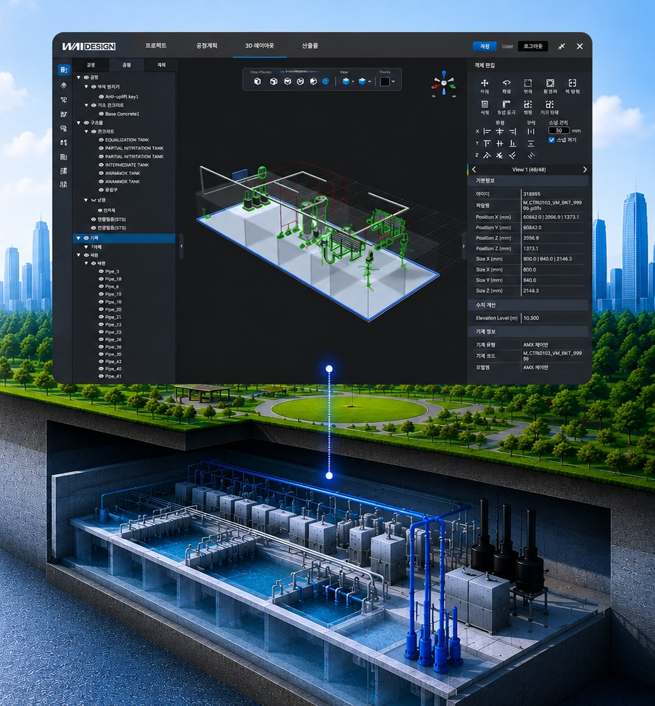Collapse right panel with its edge chevron handle
655x706 pixels.
(x=463, y=246)
